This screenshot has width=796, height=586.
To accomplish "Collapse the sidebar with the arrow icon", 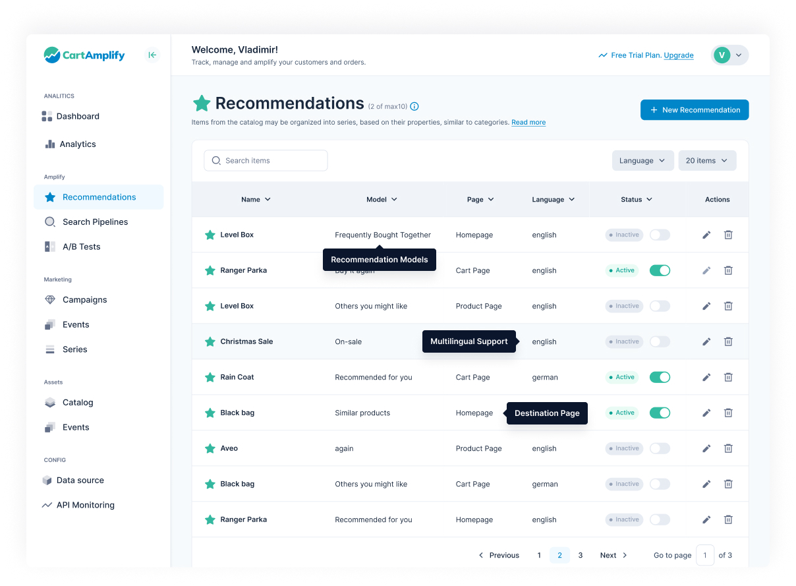I will click(152, 55).
